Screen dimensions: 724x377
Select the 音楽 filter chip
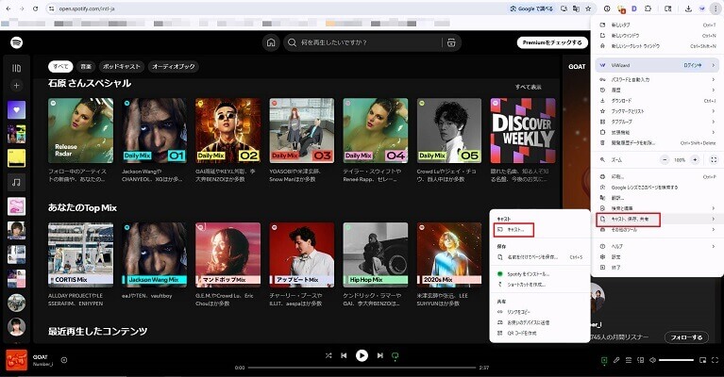coord(86,66)
